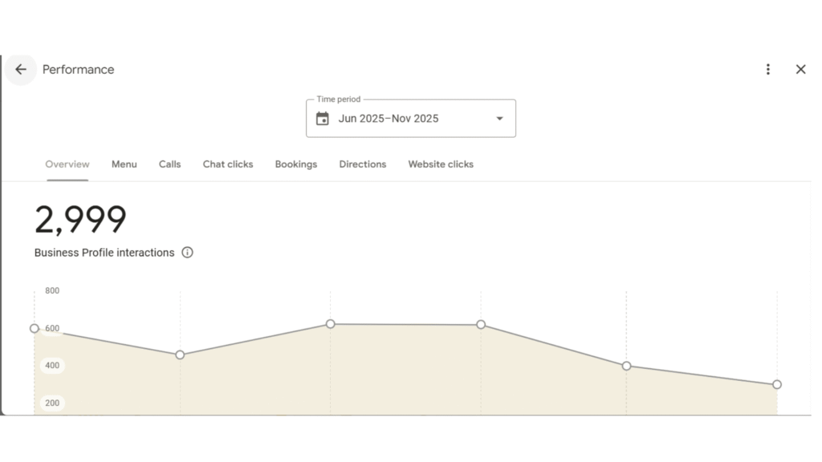This screenshot has height=462, width=822.
Task: Close the Performance panel
Action: pyautogui.click(x=800, y=70)
